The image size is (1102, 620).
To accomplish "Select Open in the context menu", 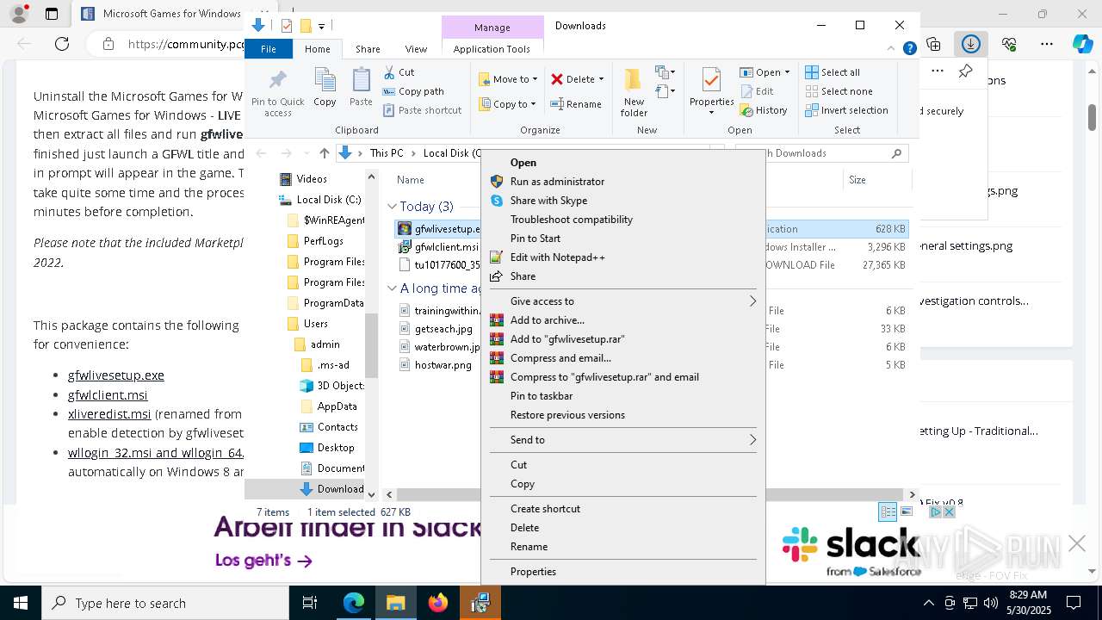I will pyautogui.click(x=622, y=163).
